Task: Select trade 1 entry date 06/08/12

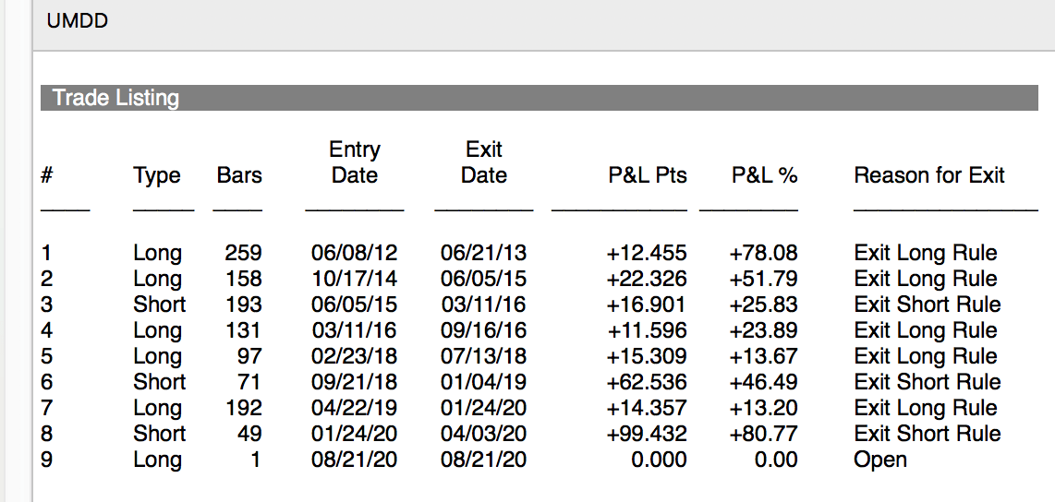Action: tap(355, 253)
